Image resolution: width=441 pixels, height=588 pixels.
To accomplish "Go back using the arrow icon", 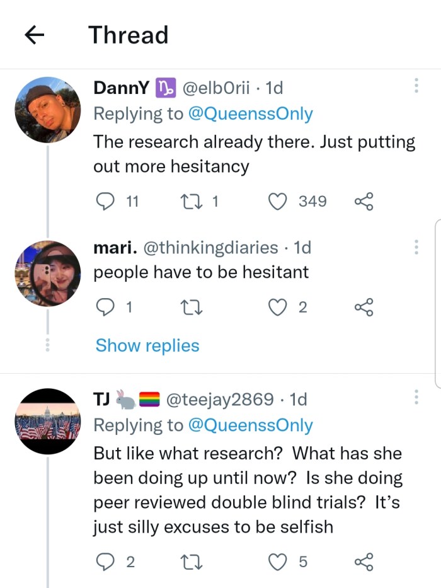I will coord(35,36).
